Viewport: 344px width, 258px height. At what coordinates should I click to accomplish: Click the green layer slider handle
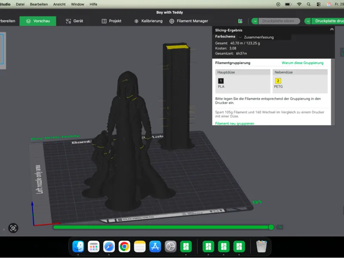point(271,227)
